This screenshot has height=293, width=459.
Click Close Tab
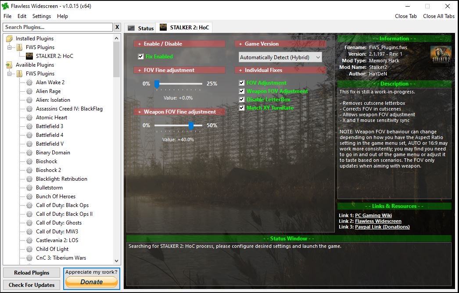(x=406, y=16)
